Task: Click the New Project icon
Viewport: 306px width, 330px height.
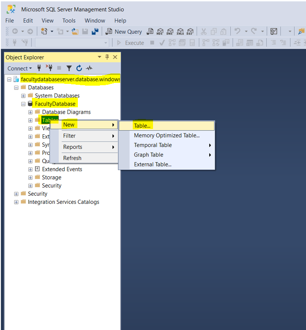Action: click(x=44, y=32)
